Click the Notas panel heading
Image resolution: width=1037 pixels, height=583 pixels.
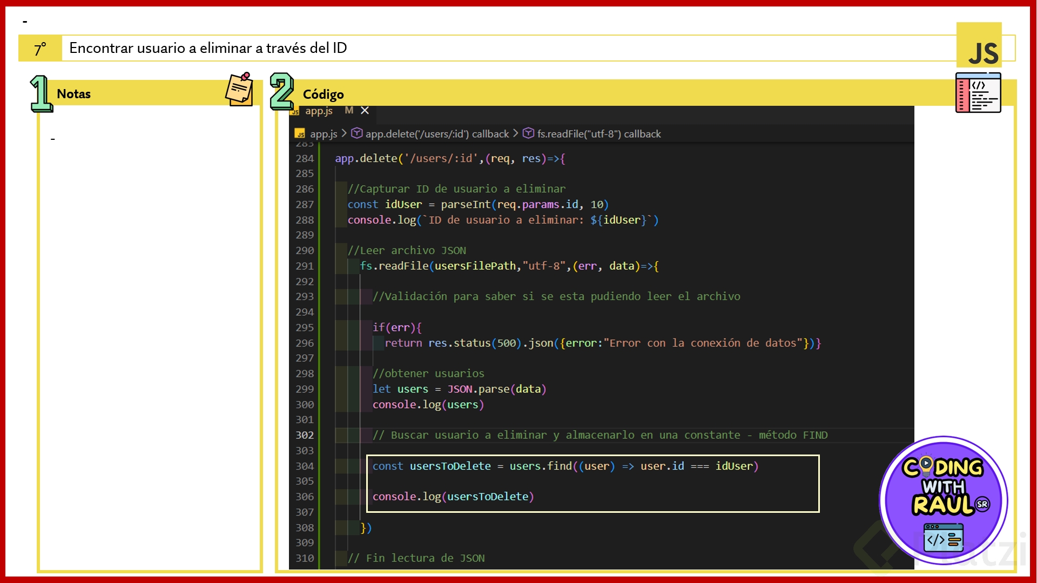[x=74, y=94]
